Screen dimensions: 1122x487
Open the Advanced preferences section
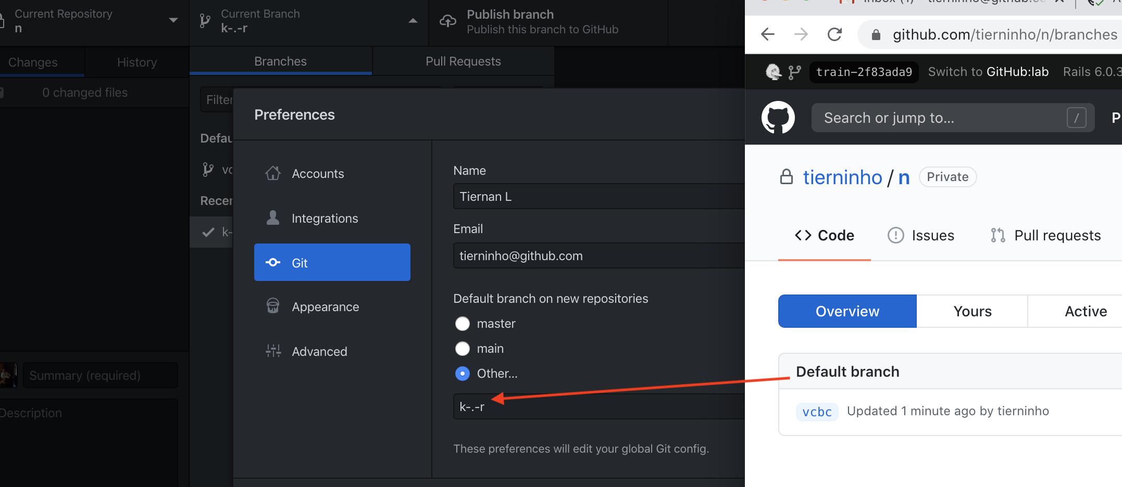coord(332,352)
